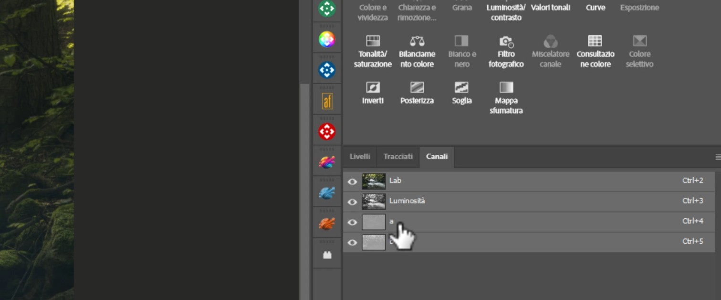The image size is (721, 300).
Task: Toggle the bottom Ctrl+5 channel visibility
Action: [x=352, y=242]
